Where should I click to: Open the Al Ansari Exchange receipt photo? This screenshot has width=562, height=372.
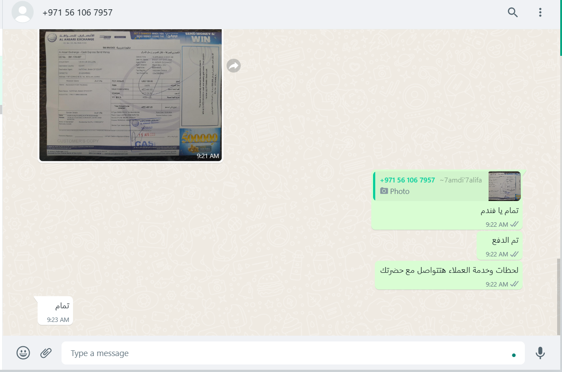(x=131, y=95)
